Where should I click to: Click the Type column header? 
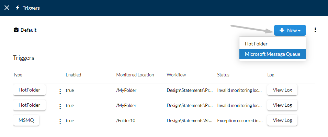click(18, 75)
